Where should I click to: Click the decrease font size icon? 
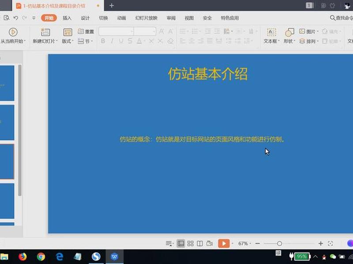click(x=171, y=31)
